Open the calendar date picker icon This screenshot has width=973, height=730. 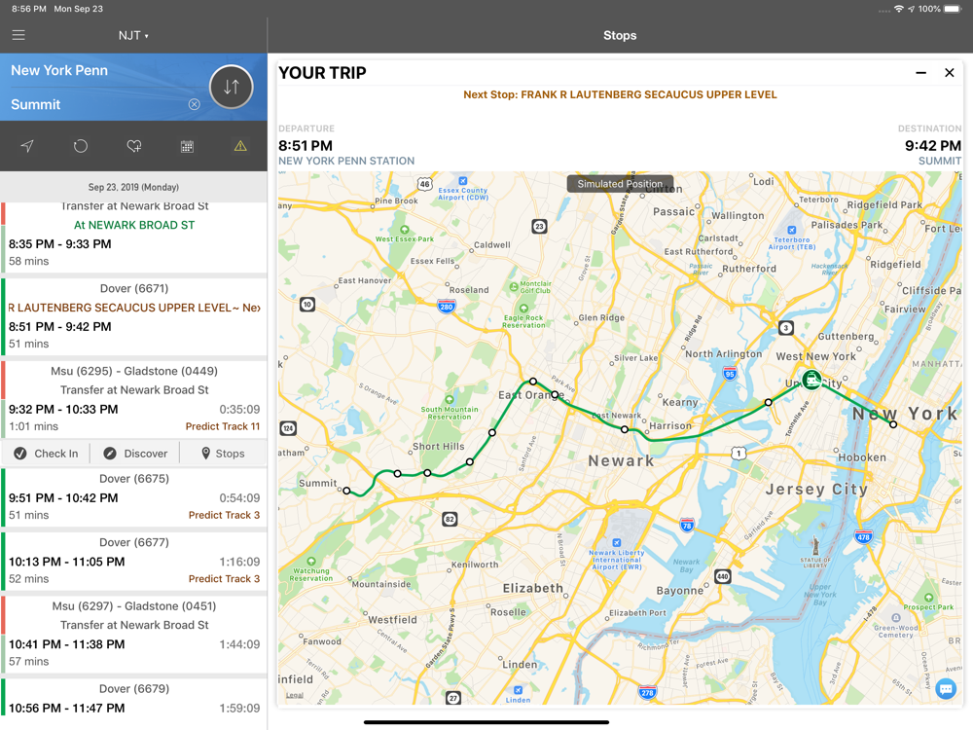pyautogui.click(x=187, y=146)
